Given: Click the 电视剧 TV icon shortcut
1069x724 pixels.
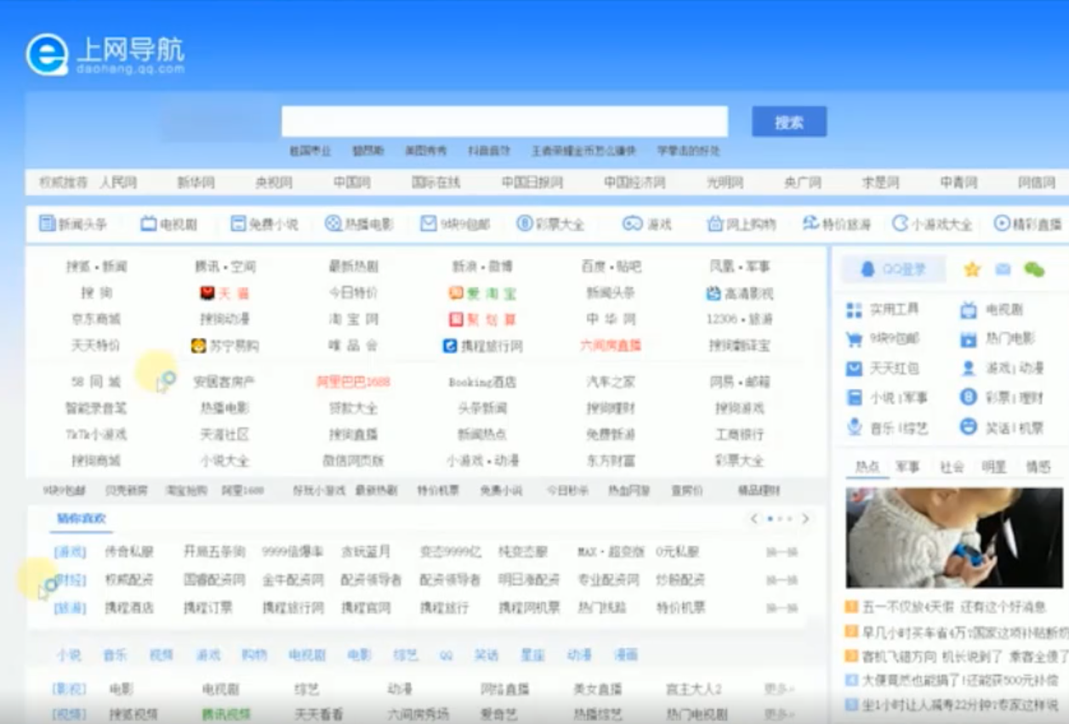Looking at the screenshot, I should point(149,224).
